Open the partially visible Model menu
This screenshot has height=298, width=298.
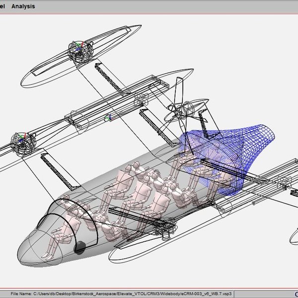pos(2,6)
